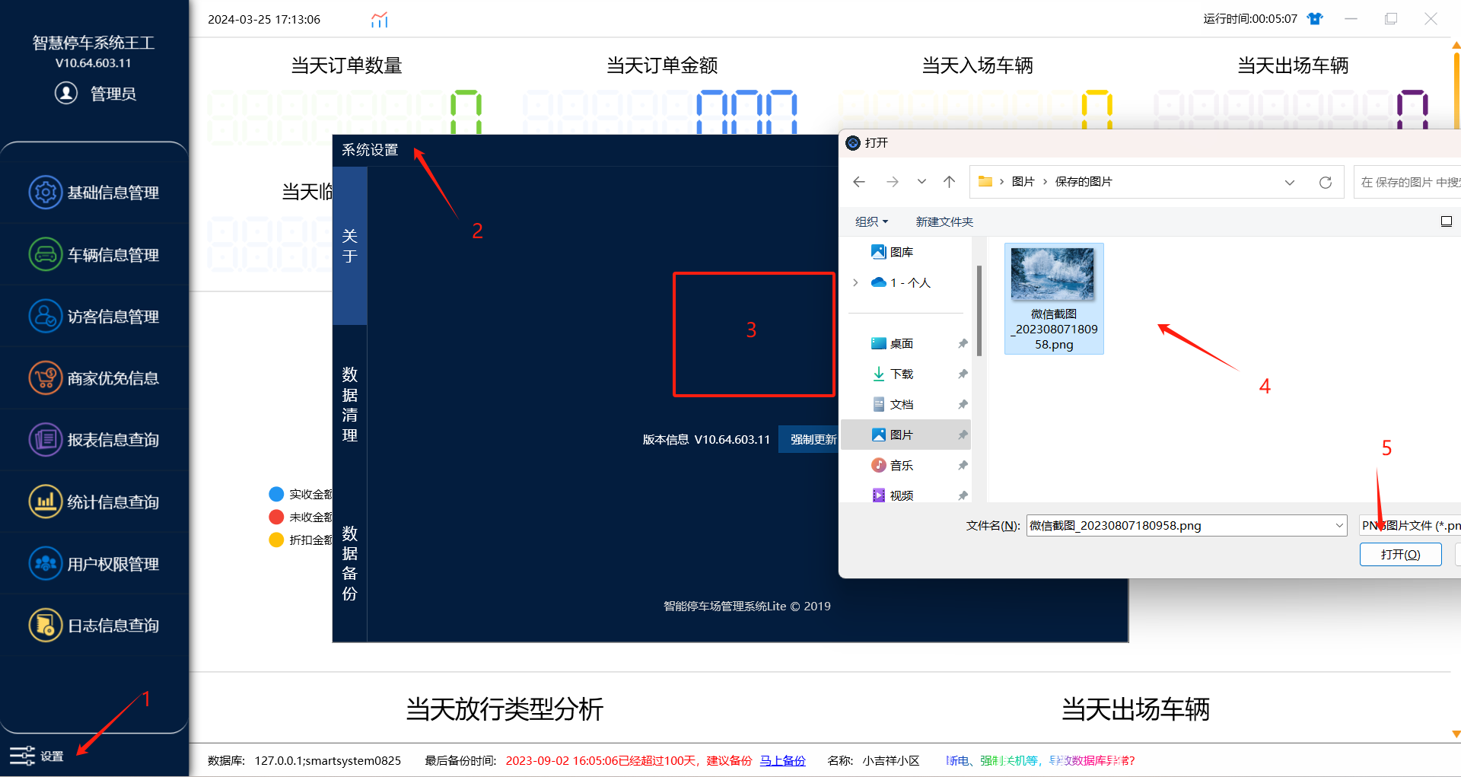Click the 管理员 user avatar icon
1461x777 pixels.
[x=66, y=93]
